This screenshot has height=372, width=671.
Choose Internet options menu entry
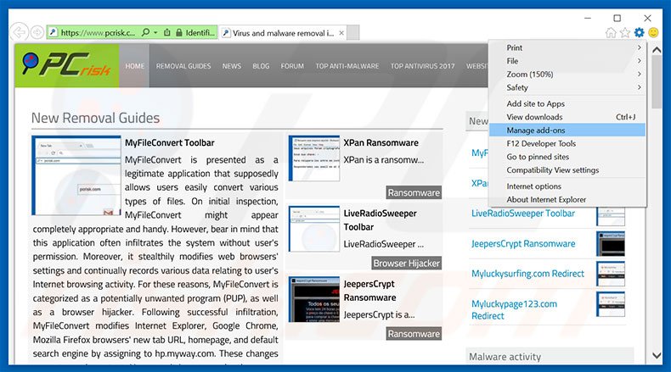coord(533,186)
